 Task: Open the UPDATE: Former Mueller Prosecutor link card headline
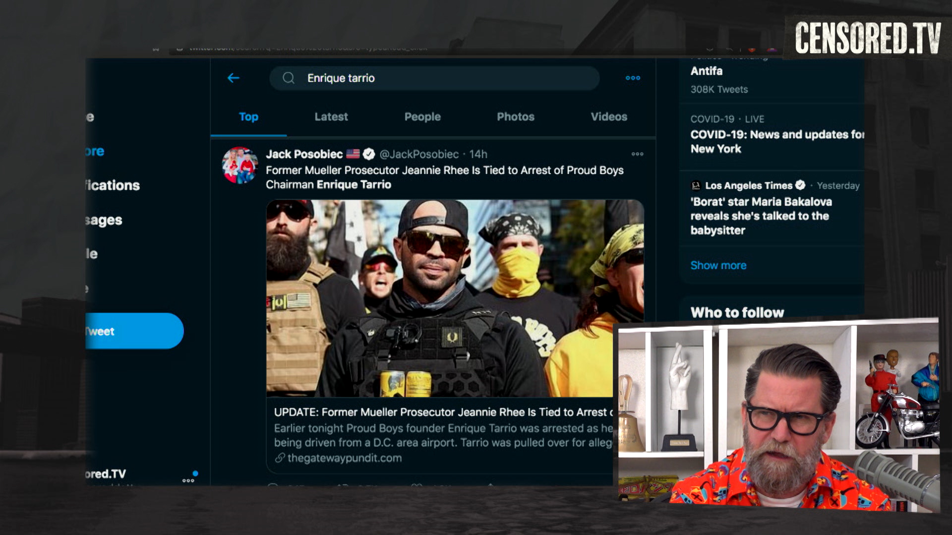443,412
